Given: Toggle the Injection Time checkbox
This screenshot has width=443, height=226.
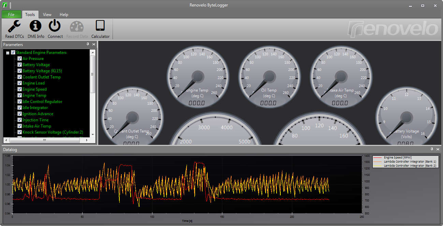Looking at the screenshot, I should (x=19, y=120).
